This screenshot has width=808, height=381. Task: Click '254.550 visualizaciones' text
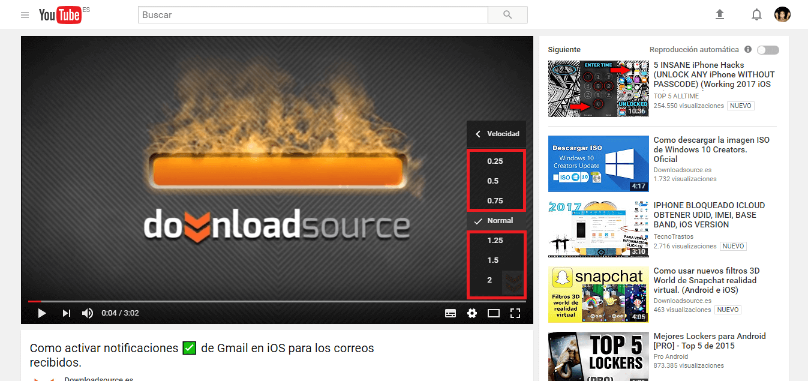click(689, 106)
